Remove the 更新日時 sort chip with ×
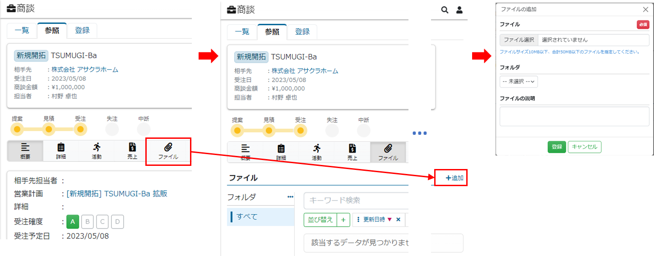654x256 pixels. point(398,219)
